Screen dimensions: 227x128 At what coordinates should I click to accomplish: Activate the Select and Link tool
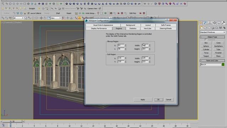click(3, 18)
